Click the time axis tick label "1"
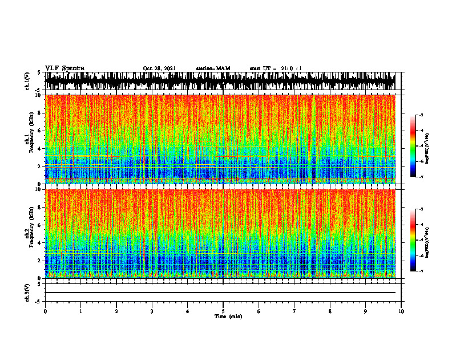This screenshot has width=452, height=349. (80, 311)
